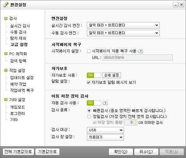Image resolution: width=186 pixels, height=158 pixels.
Task: Click help icon next to 자동 검사 사용 toggle
Action: [105, 103]
